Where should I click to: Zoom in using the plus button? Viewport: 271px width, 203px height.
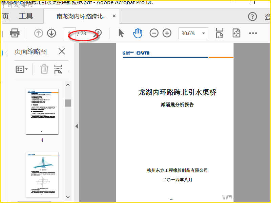click(x=167, y=33)
